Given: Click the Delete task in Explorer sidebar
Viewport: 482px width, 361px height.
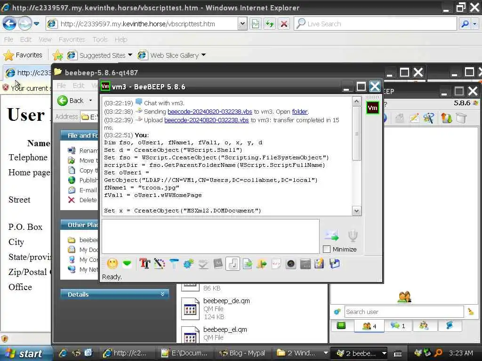Looking at the screenshot, I should pos(83,200).
